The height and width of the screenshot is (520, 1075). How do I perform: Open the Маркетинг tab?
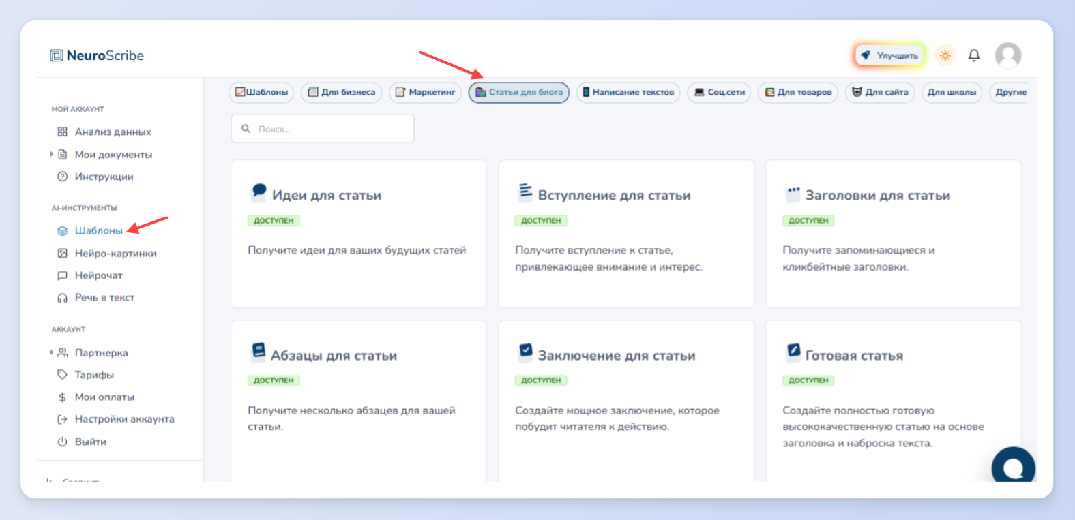click(x=425, y=92)
